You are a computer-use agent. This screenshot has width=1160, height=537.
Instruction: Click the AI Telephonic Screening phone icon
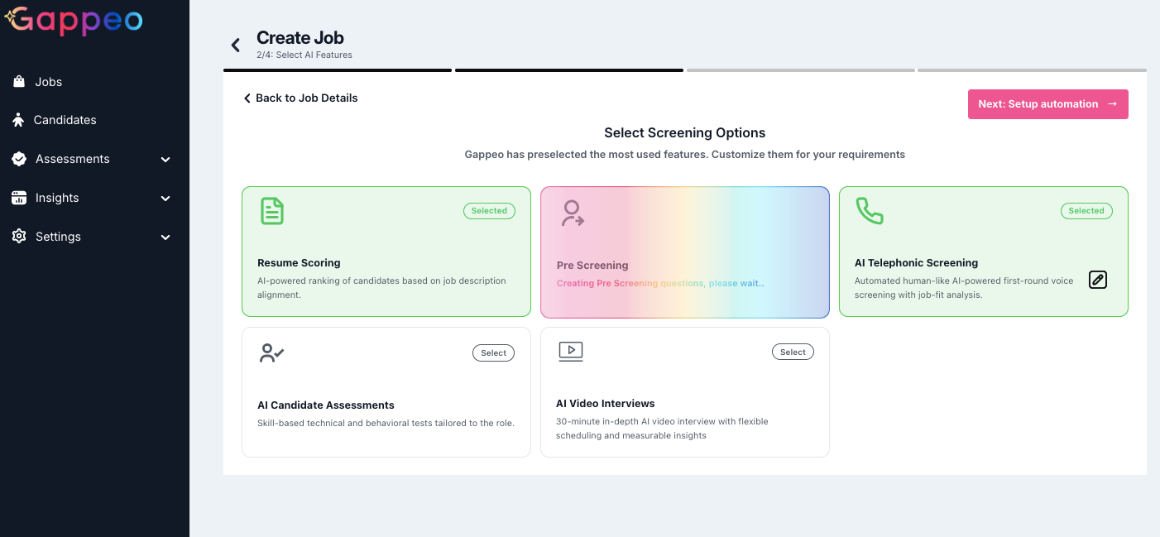[869, 211]
